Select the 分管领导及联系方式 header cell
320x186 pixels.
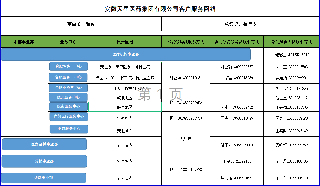click(186, 42)
